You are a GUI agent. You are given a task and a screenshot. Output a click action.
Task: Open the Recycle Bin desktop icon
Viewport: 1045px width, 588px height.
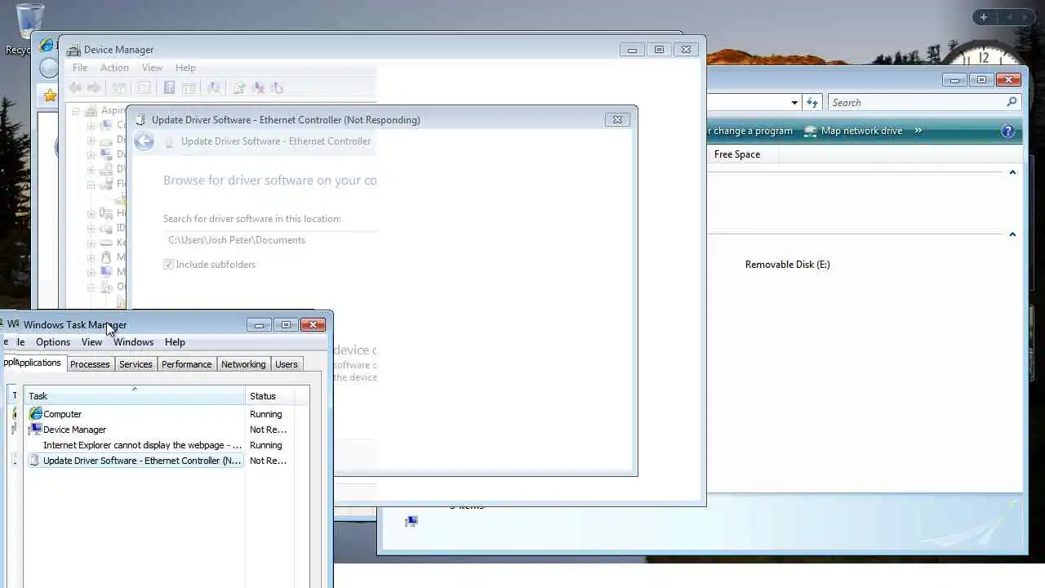coord(29,23)
